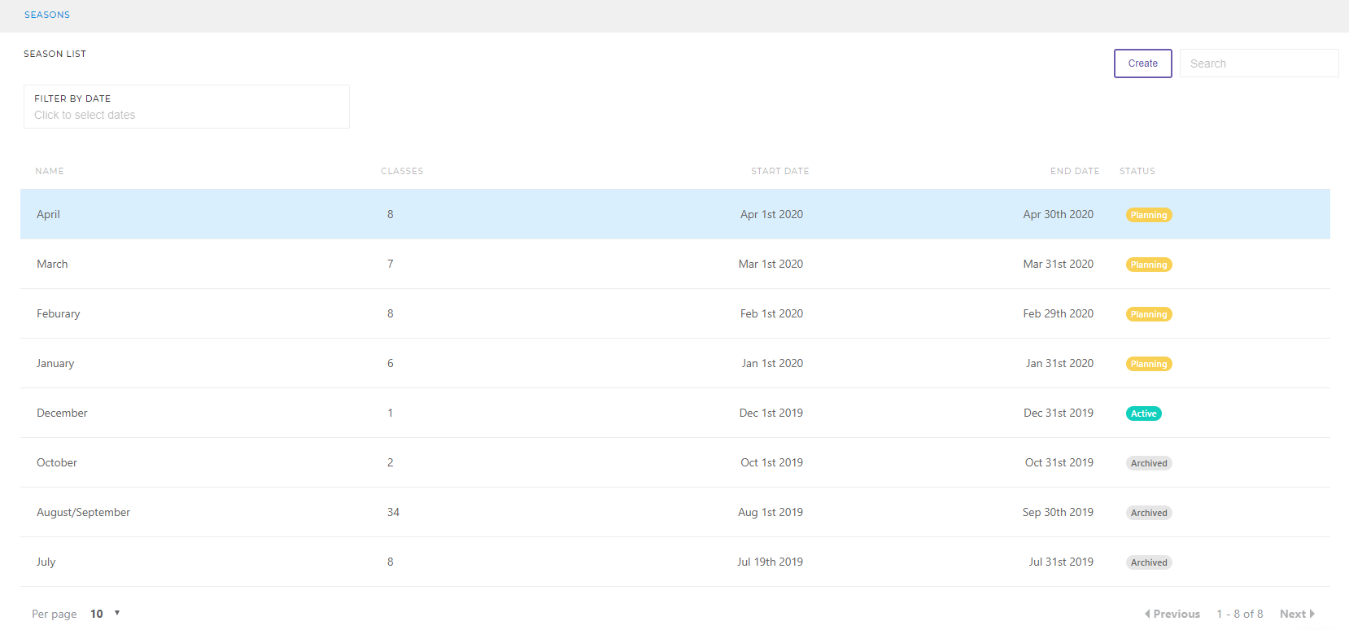Viewport: 1349px width, 630px height.
Task: Click the Jul 19th 2019 start date
Action: tap(770, 562)
